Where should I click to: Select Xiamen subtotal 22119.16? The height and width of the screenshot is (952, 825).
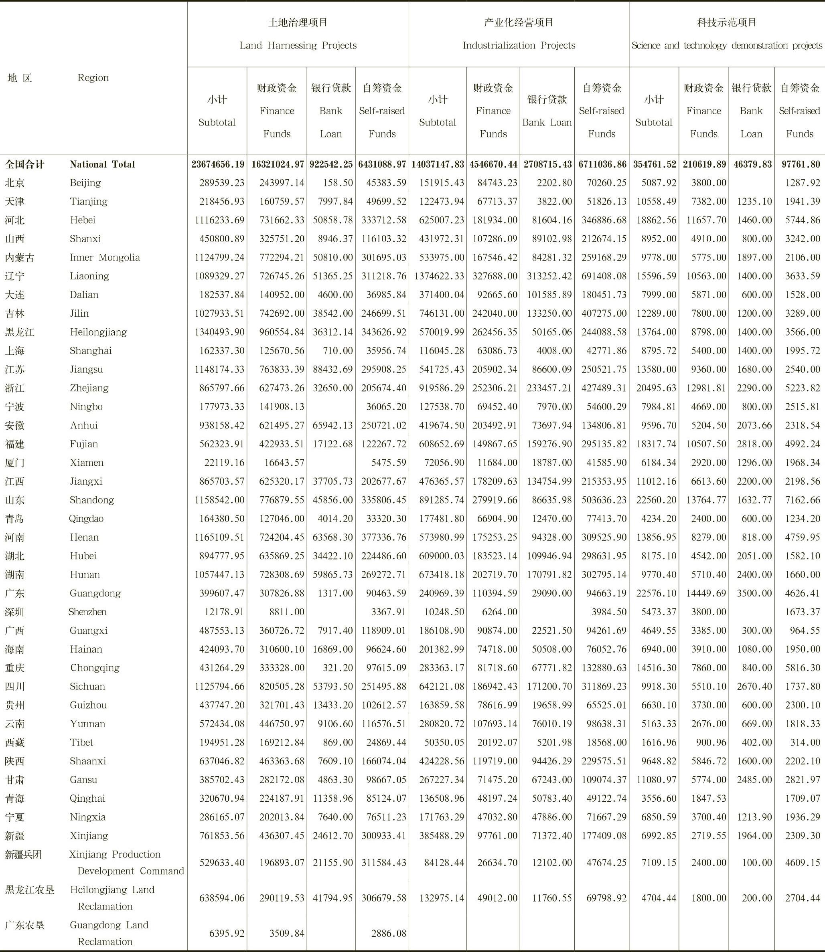224,463
